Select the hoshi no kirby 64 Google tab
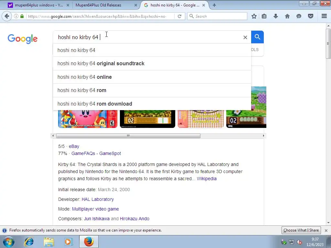 (175, 5)
